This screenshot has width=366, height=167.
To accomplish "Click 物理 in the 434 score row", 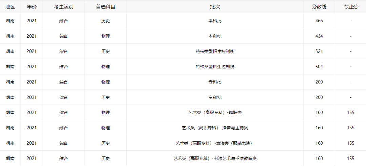I will [105, 36].
